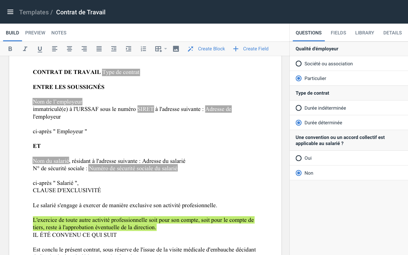Click the Contrat de Travail title
This screenshot has width=408, height=255.
[81, 12]
